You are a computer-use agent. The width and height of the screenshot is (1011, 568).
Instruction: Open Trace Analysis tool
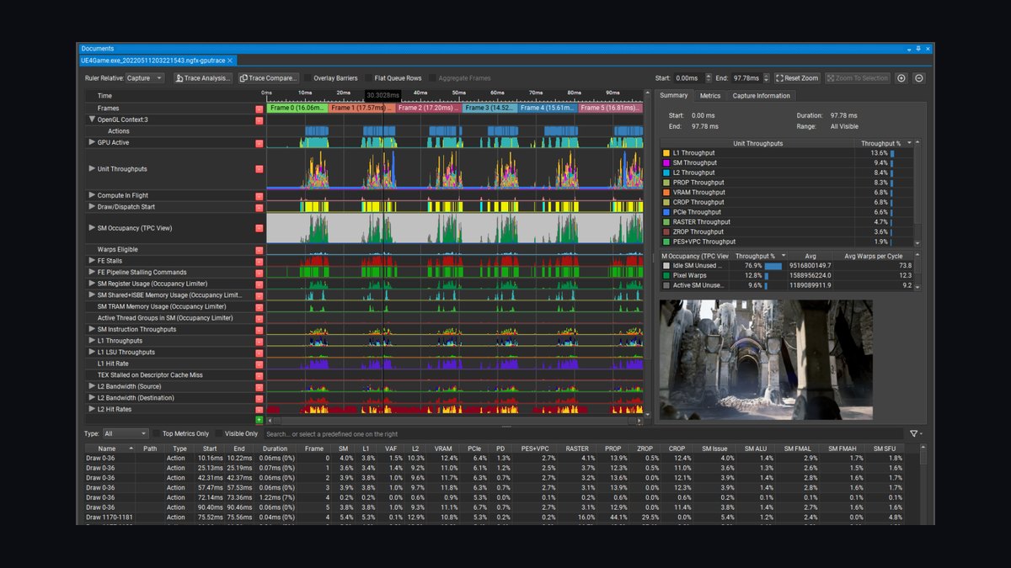point(203,78)
